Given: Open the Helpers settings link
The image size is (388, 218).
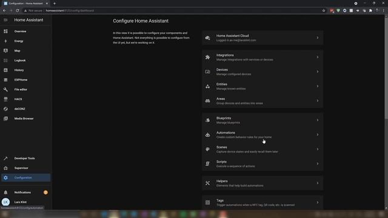Looking at the screenshot, I should (x=263, y=183).
